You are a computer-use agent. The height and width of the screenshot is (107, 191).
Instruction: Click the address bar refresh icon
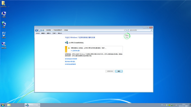click(x=127, y=30)
